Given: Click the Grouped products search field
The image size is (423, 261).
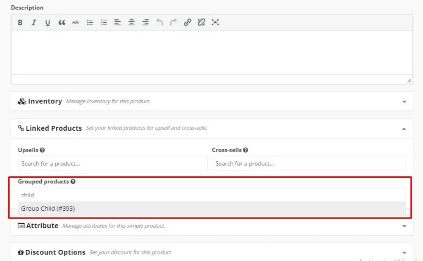Looking at the screenshot, I should point(212,195).
